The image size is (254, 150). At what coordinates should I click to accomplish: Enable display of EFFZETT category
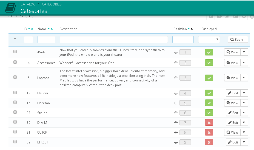click(x=209, y=142)
